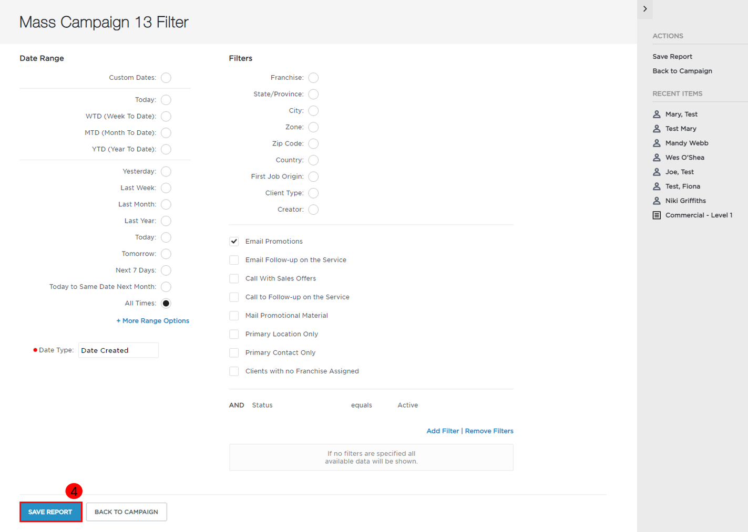
Task: Choose the Last Year radio button
Action: click(x=166, y=221)
